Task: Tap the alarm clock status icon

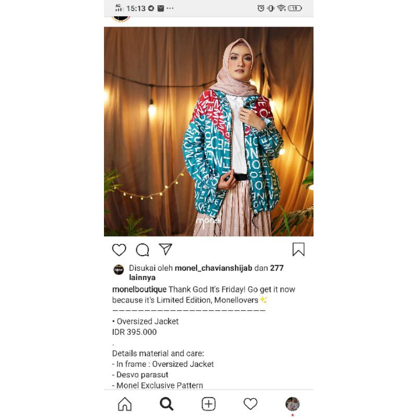Action: click(261, 8)
